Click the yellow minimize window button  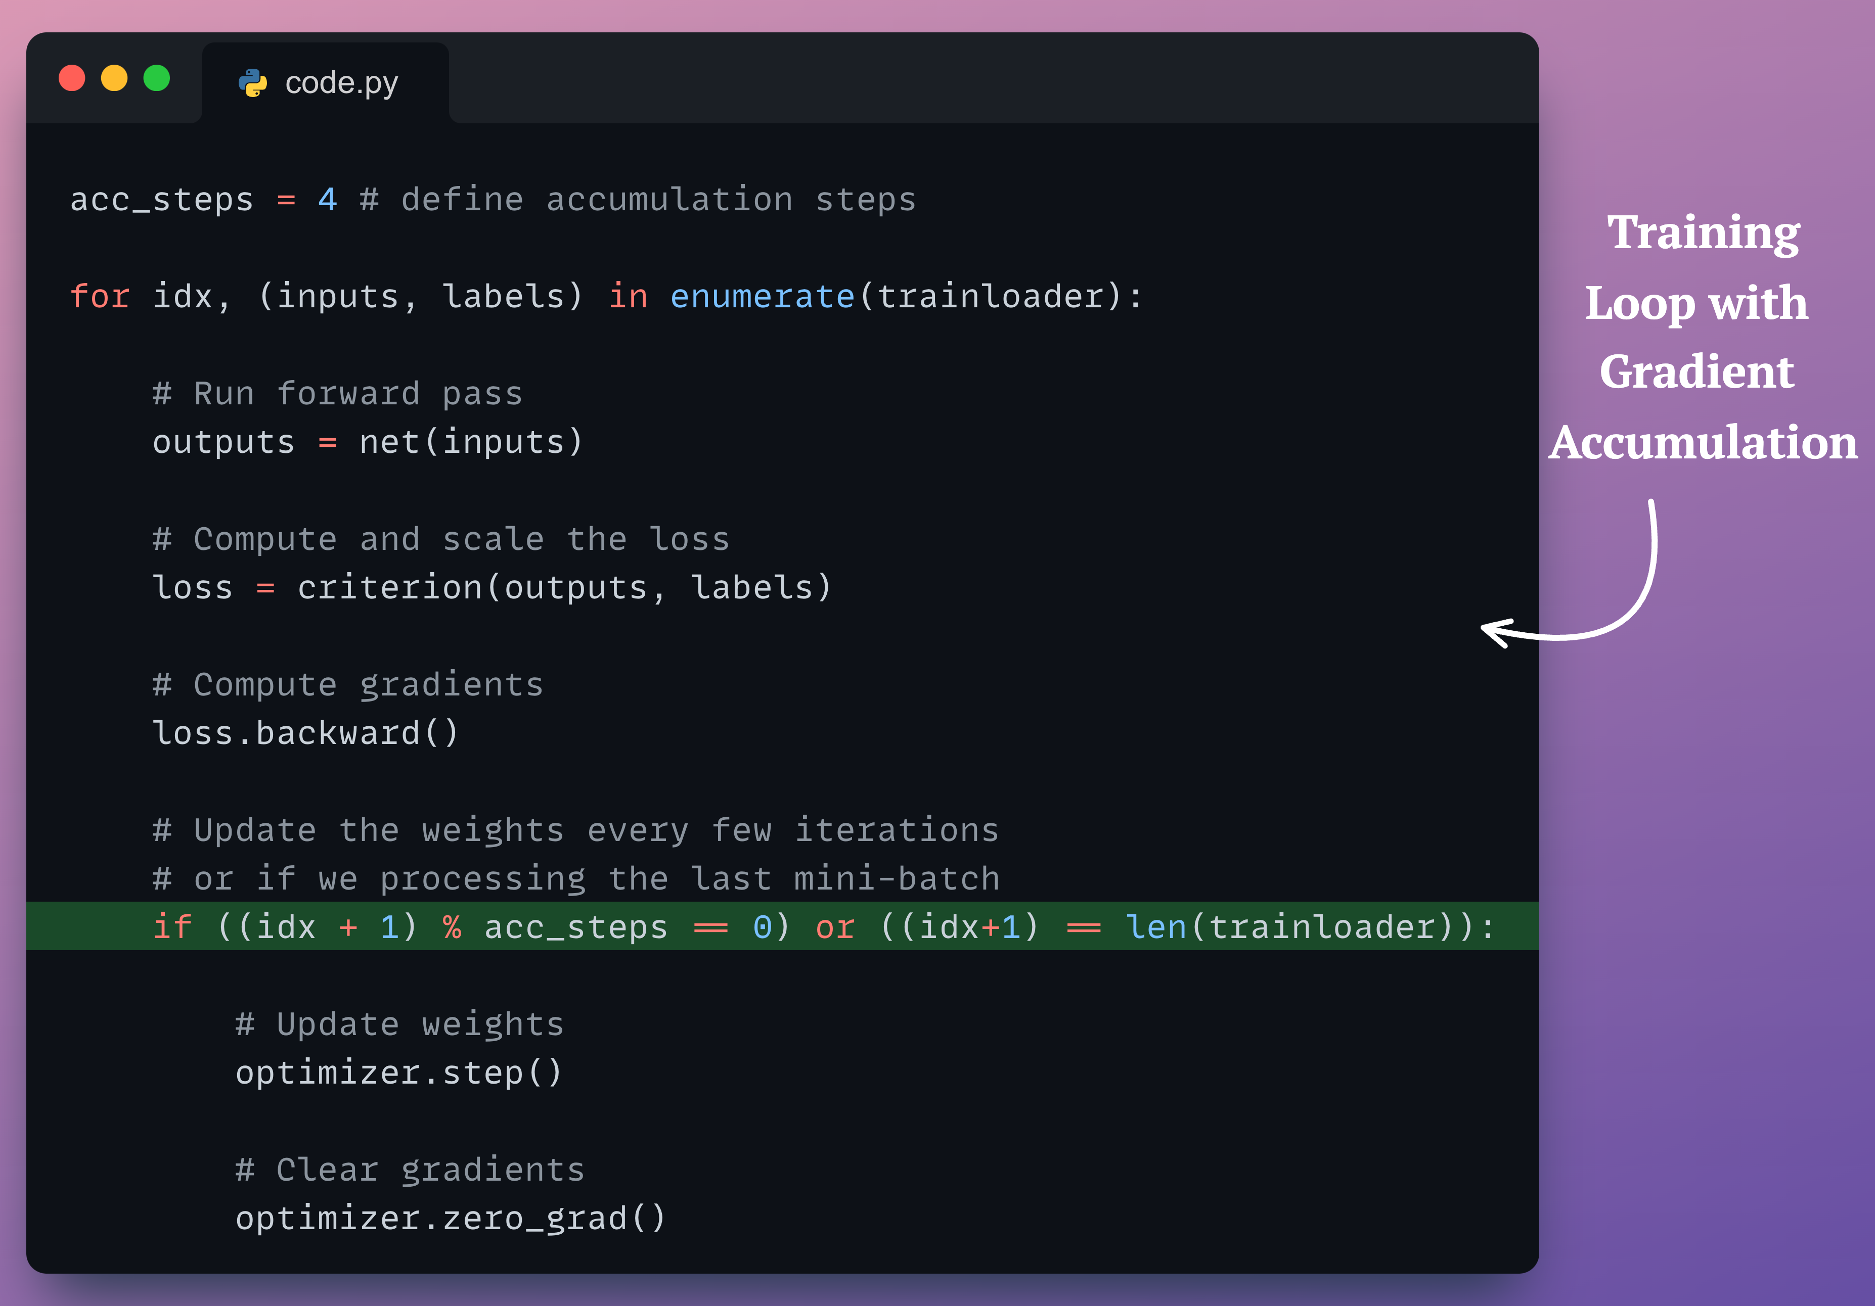(x=114, y=78)
